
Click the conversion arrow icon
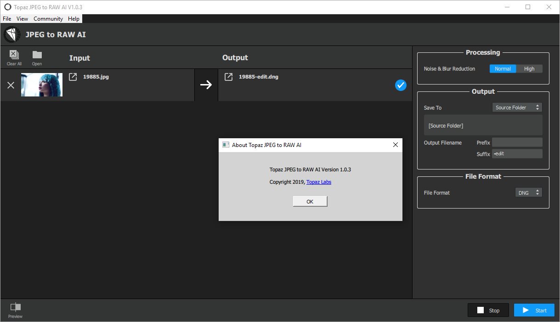pyautogui.click(x=206, y=85)
